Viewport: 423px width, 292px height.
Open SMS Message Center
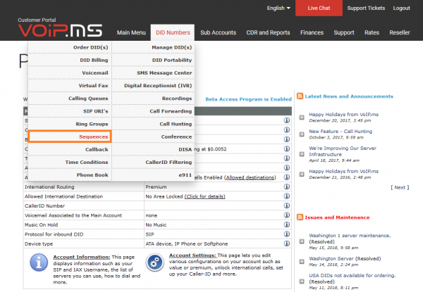pyautogui.click(x=153, y=72)
